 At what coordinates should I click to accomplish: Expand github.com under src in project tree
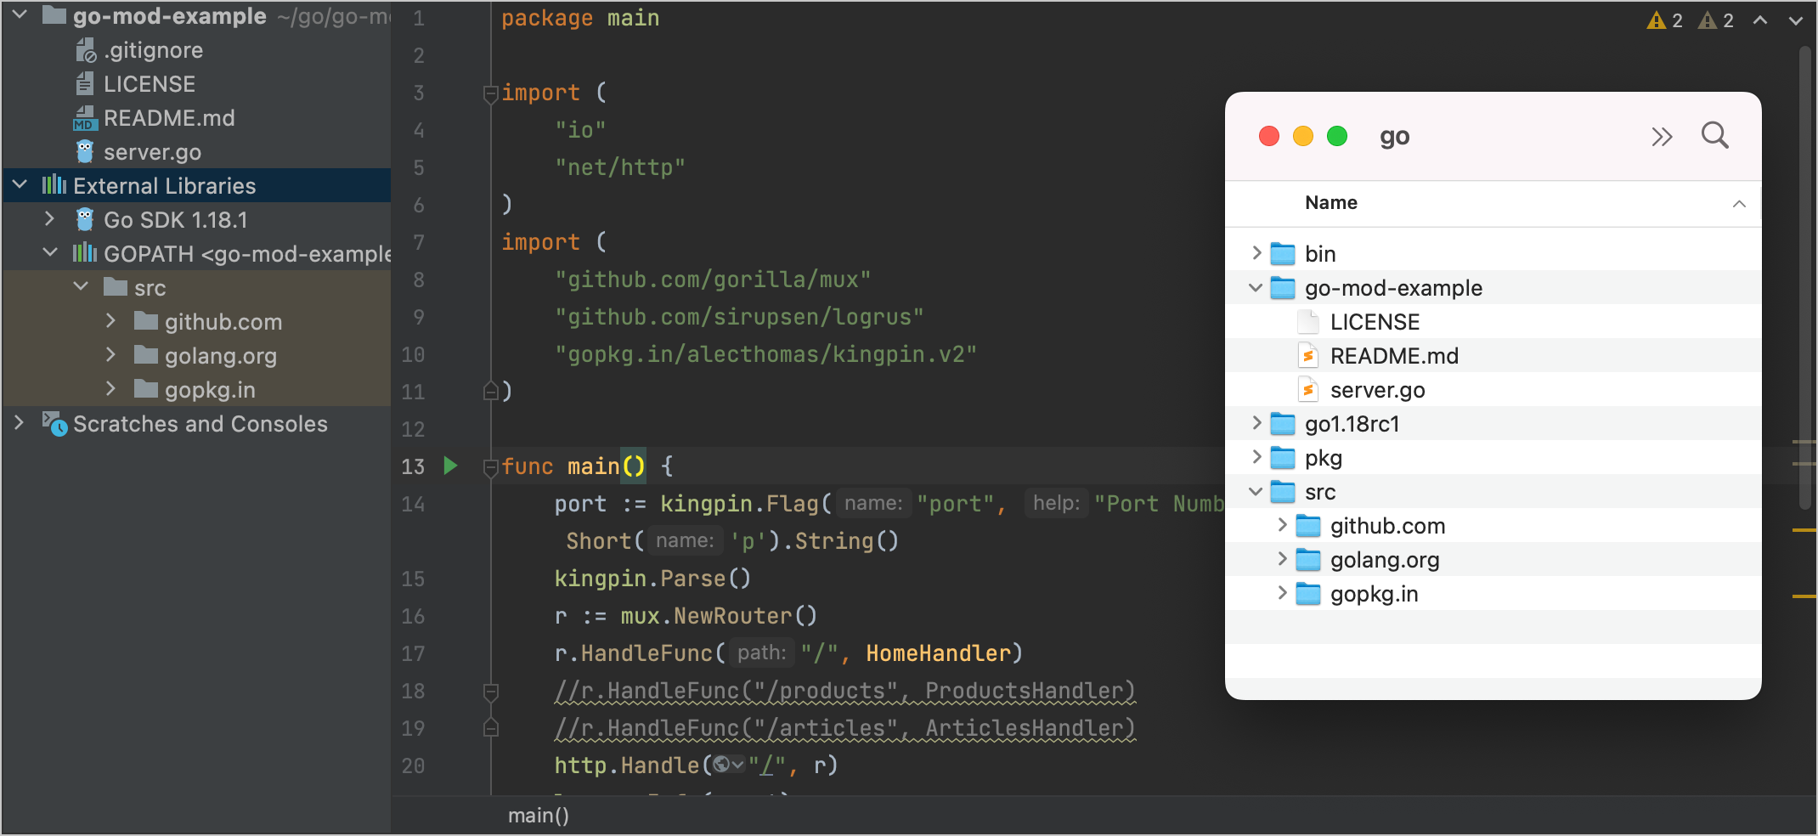click(111, 321)
